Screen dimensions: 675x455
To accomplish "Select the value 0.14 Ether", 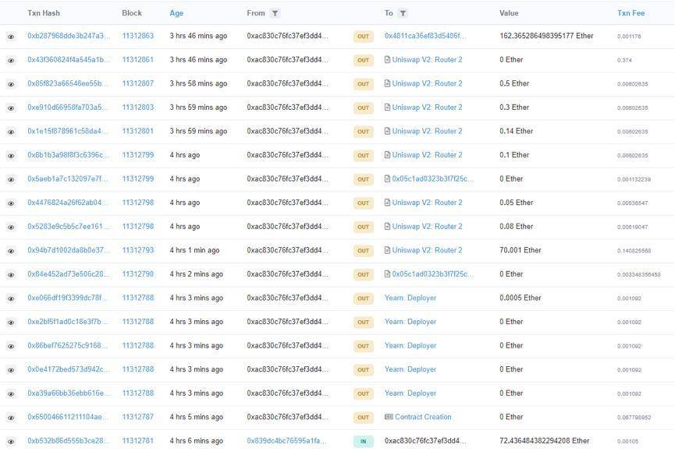I will click(516, 131).
